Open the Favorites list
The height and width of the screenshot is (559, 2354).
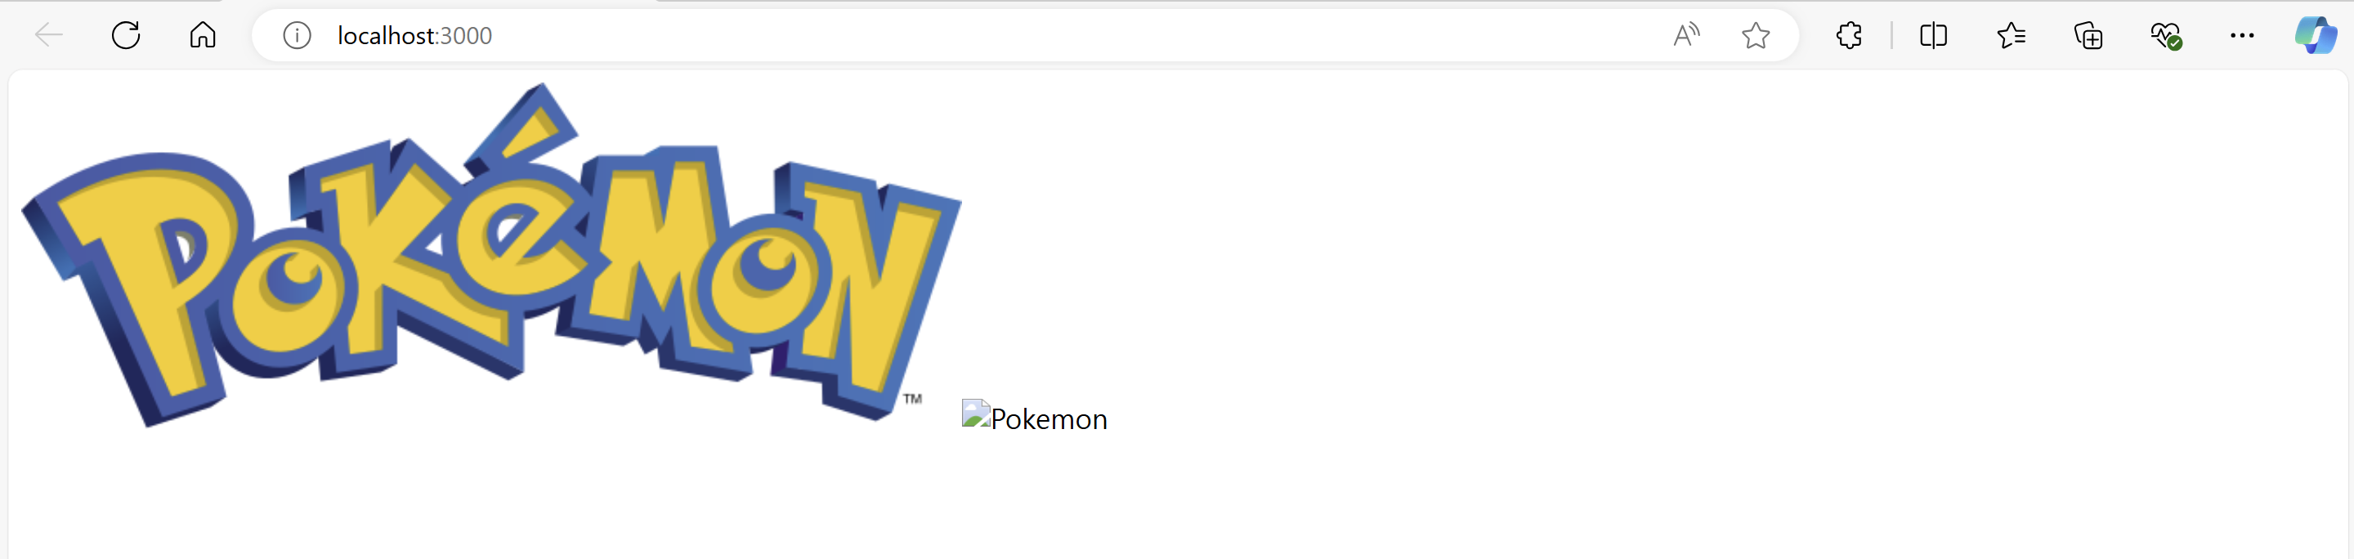pyautogui.click(x=2012, y=36)
